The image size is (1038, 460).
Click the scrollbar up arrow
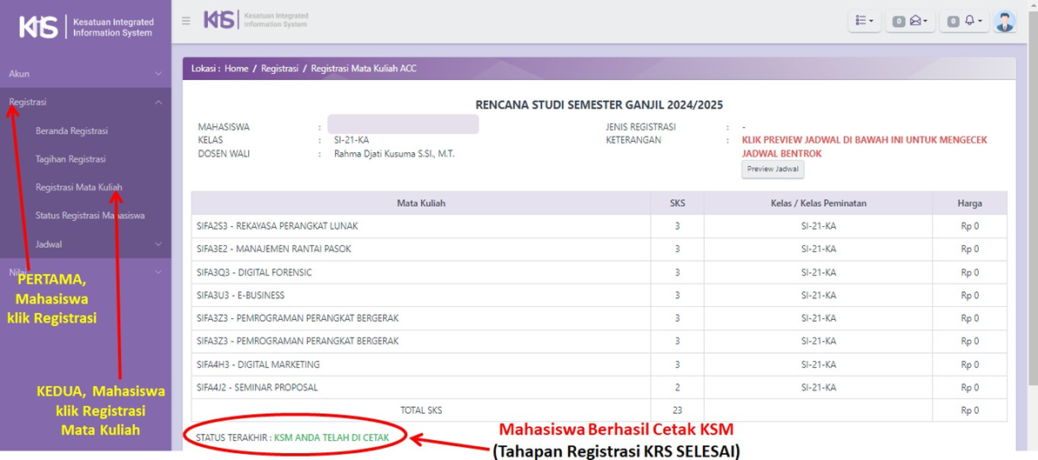[1032, 6]
